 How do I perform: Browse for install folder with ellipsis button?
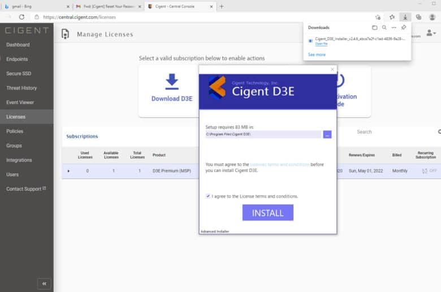tap(327, 135)
